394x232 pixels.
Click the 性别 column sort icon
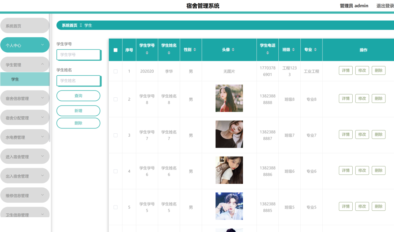195,50
